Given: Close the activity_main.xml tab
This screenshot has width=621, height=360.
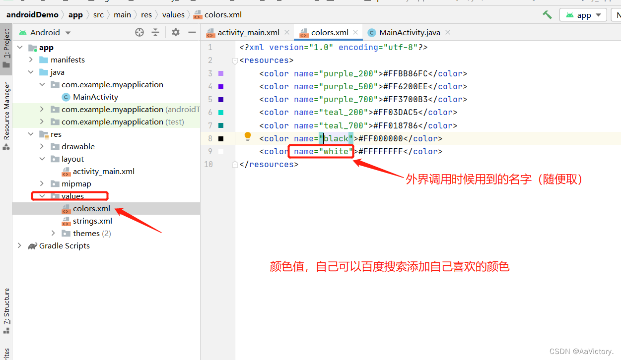Looking at the screenshot, I should 286,32.
